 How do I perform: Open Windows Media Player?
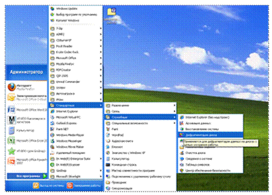point(75,135)
